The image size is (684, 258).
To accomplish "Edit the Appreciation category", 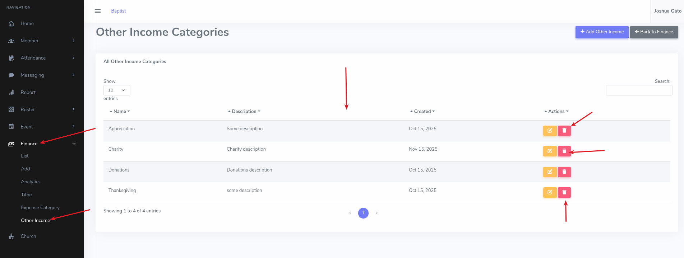I will (x=550, y=131).
